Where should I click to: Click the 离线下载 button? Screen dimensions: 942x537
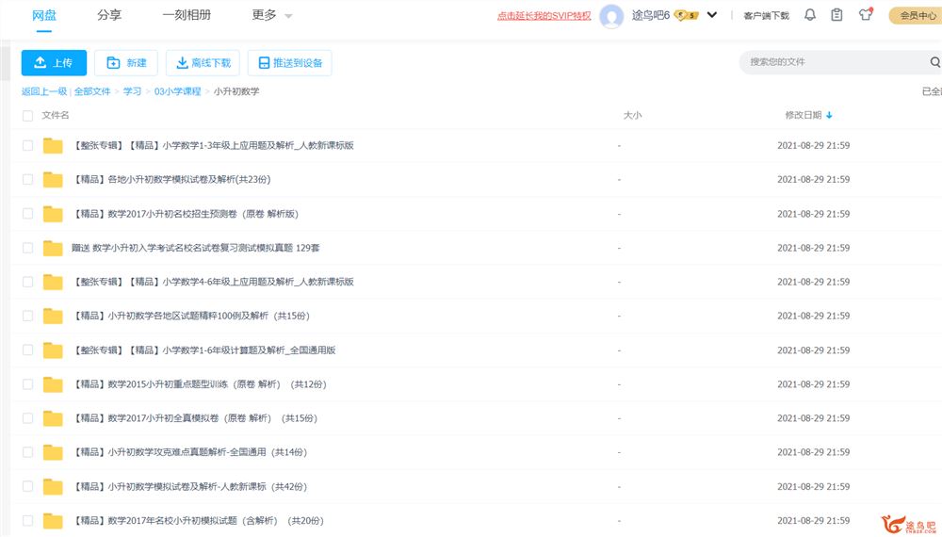click(203, 63)
